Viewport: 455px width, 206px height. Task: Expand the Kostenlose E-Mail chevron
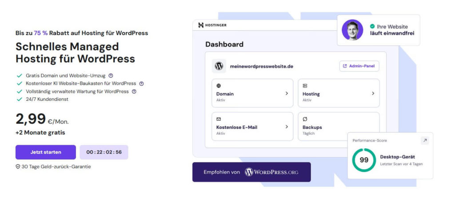(x=287, y=127)
